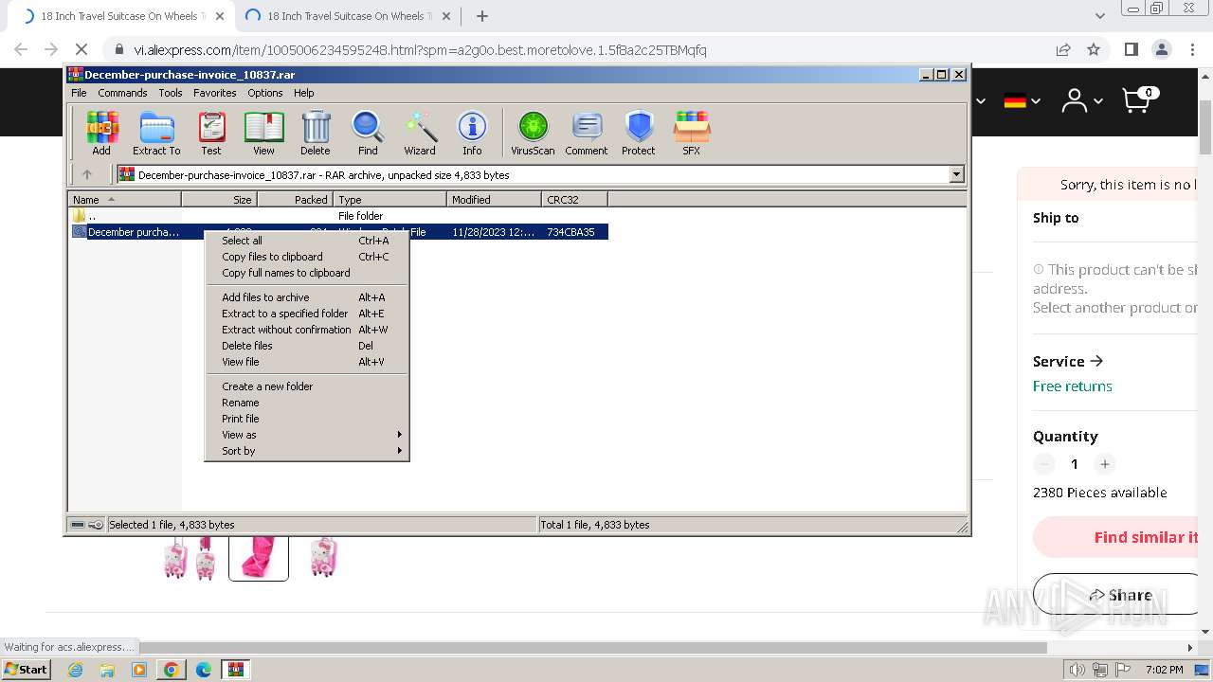1213x682 pixels.
Task: Choose Extract to a specified folder
Action: [307, 314]
